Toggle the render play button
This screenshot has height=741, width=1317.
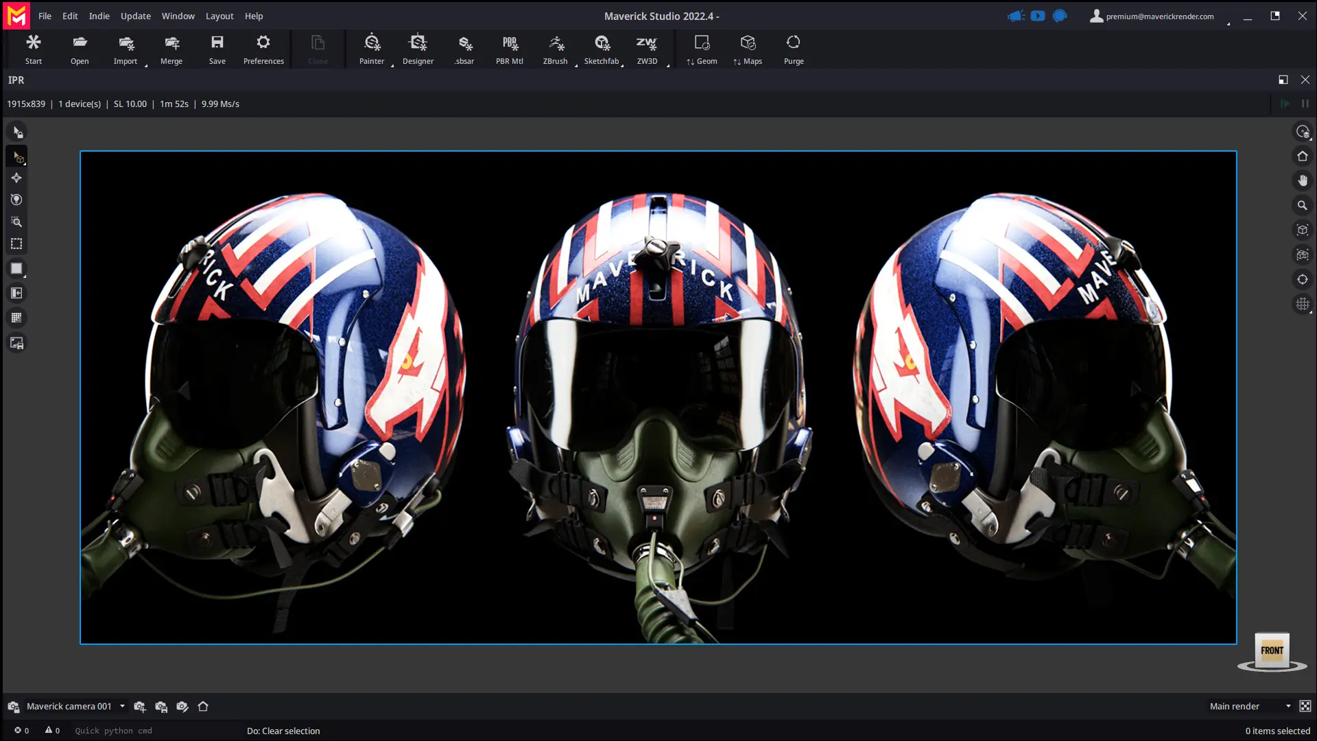(x=1285, y=104)
